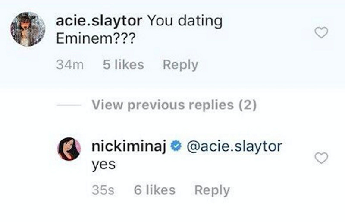Open the nickiminaj username link
This screenshot has width=345, height=222.
129,146
